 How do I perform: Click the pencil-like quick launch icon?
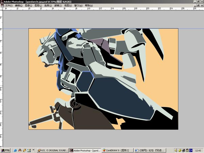pos(24,150)
